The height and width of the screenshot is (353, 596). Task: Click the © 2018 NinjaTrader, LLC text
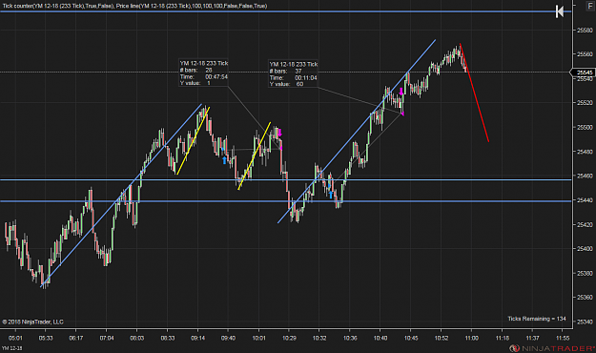coord(32,322)
